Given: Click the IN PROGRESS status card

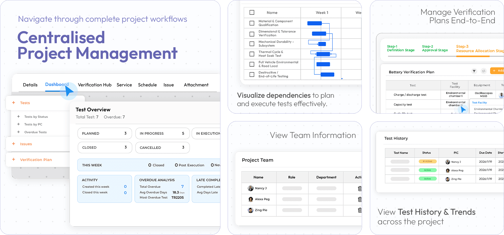Looking at the screenshot, I should pos(162,133).
